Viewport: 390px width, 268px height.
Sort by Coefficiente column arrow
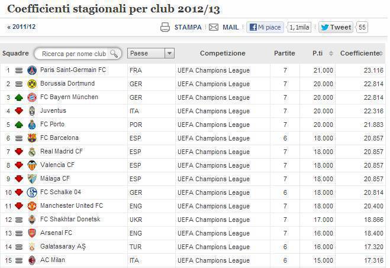click(x=380, y=53)
